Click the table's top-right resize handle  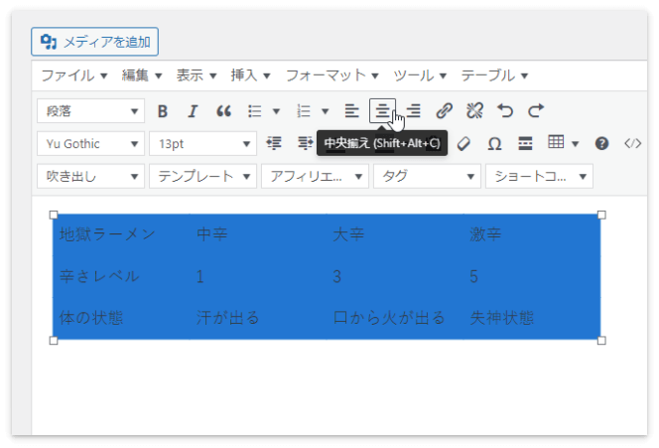(x=601, y=215)
